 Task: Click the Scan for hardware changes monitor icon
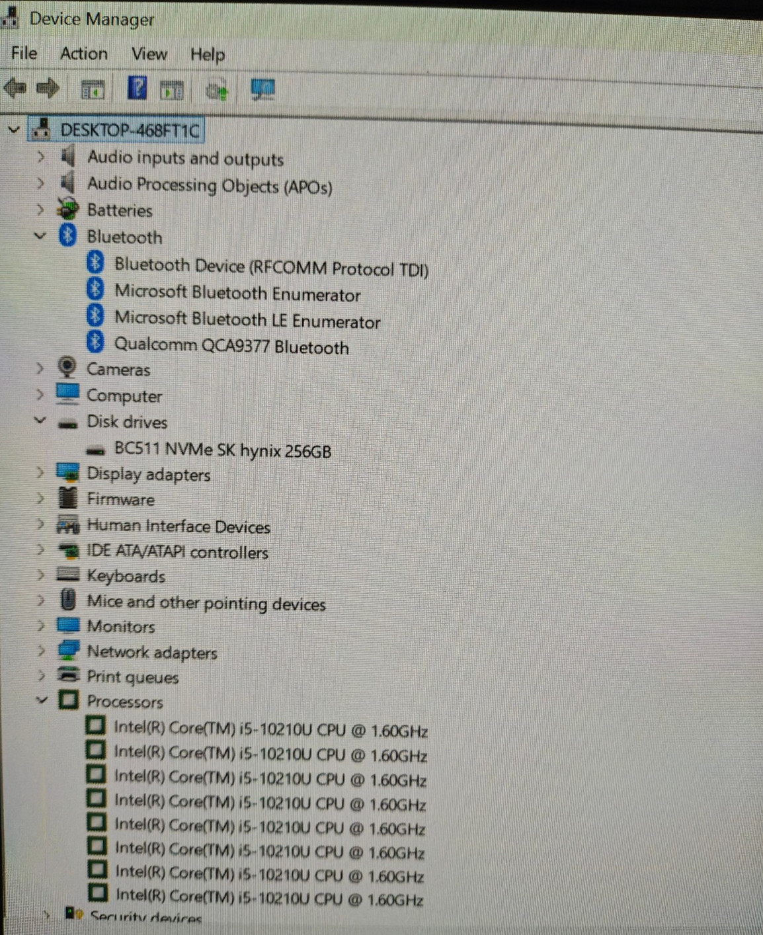[x=262, y=89]
